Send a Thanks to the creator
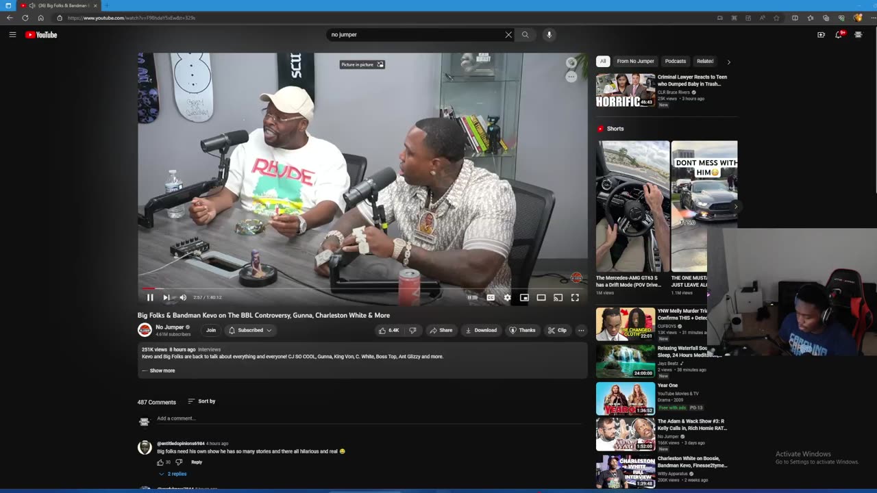Image resolution: width=877 pixels, height=493 pixels. click(522, 330)
